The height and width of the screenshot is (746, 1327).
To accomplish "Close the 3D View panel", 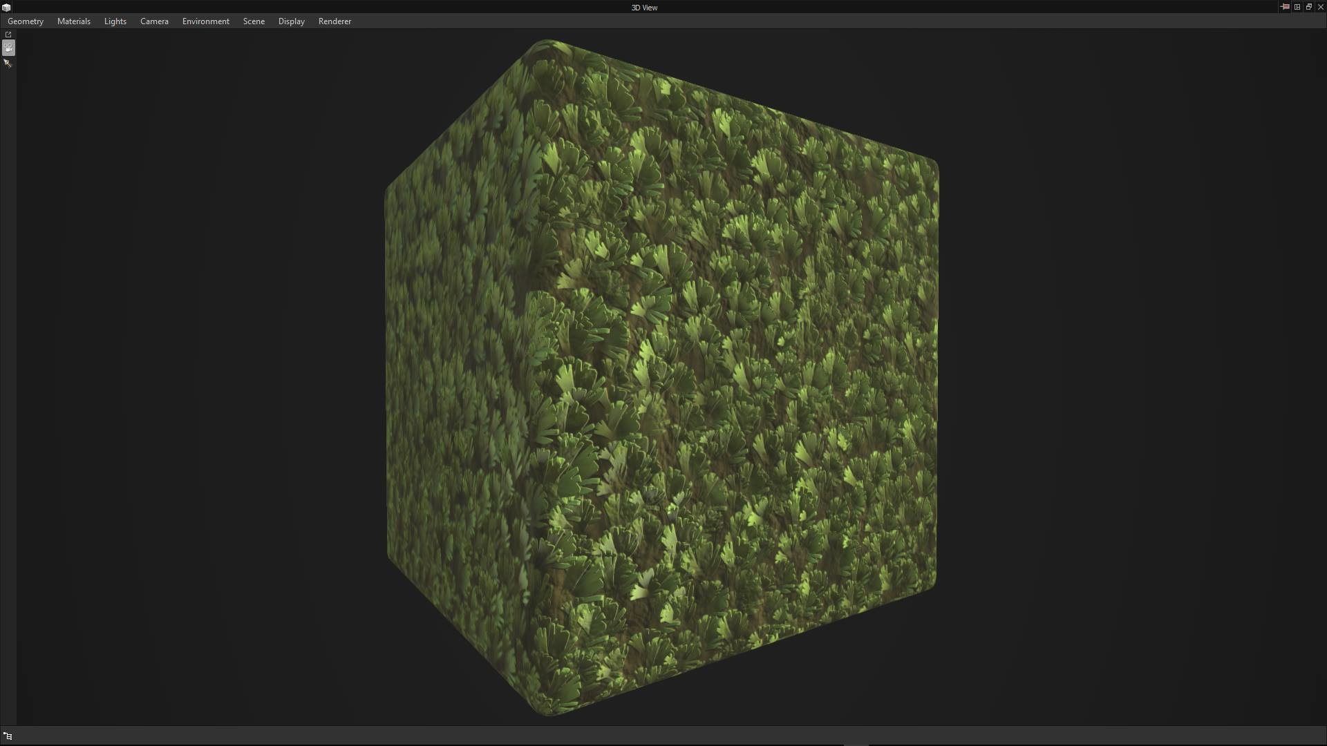I will [x=1321, y=7].
